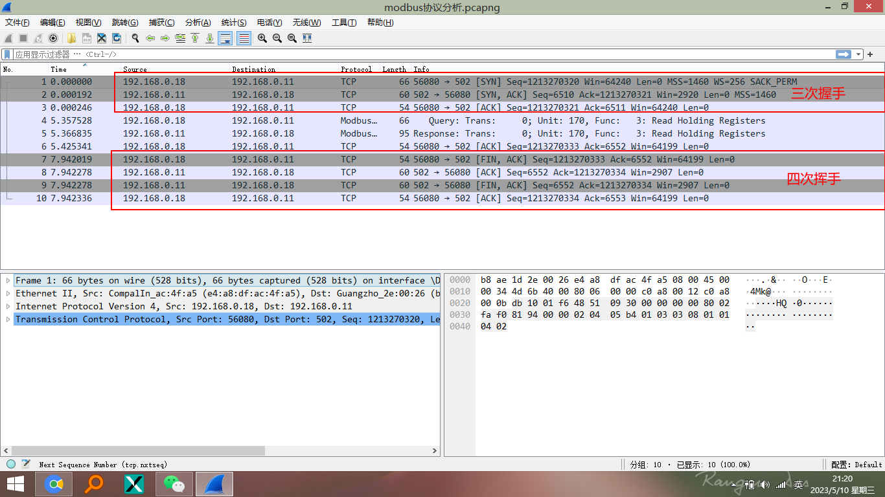Go back in packet history

pos(150,38)
